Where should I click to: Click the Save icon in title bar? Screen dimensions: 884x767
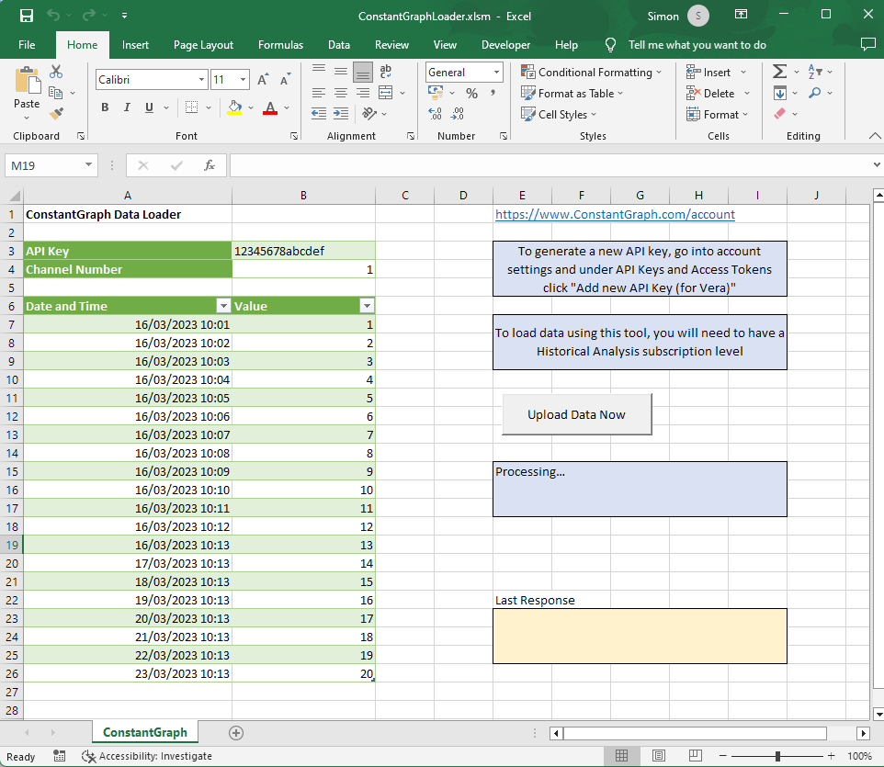pos(27,15)
